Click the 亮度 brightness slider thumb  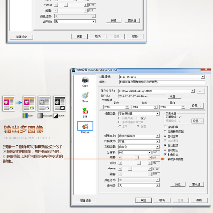137,158
